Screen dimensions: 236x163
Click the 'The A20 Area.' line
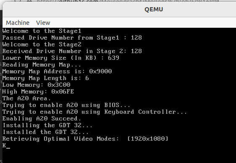[26, 99]
